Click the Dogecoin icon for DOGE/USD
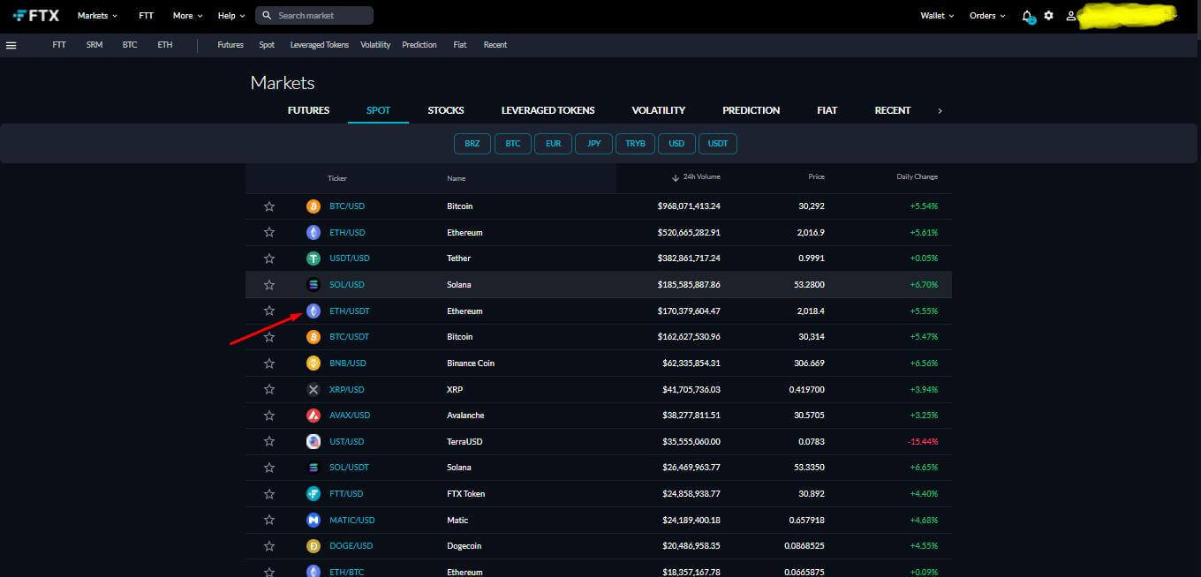Image resolution: width=1201 pixels, height=577 pixels. coord(313,546)
